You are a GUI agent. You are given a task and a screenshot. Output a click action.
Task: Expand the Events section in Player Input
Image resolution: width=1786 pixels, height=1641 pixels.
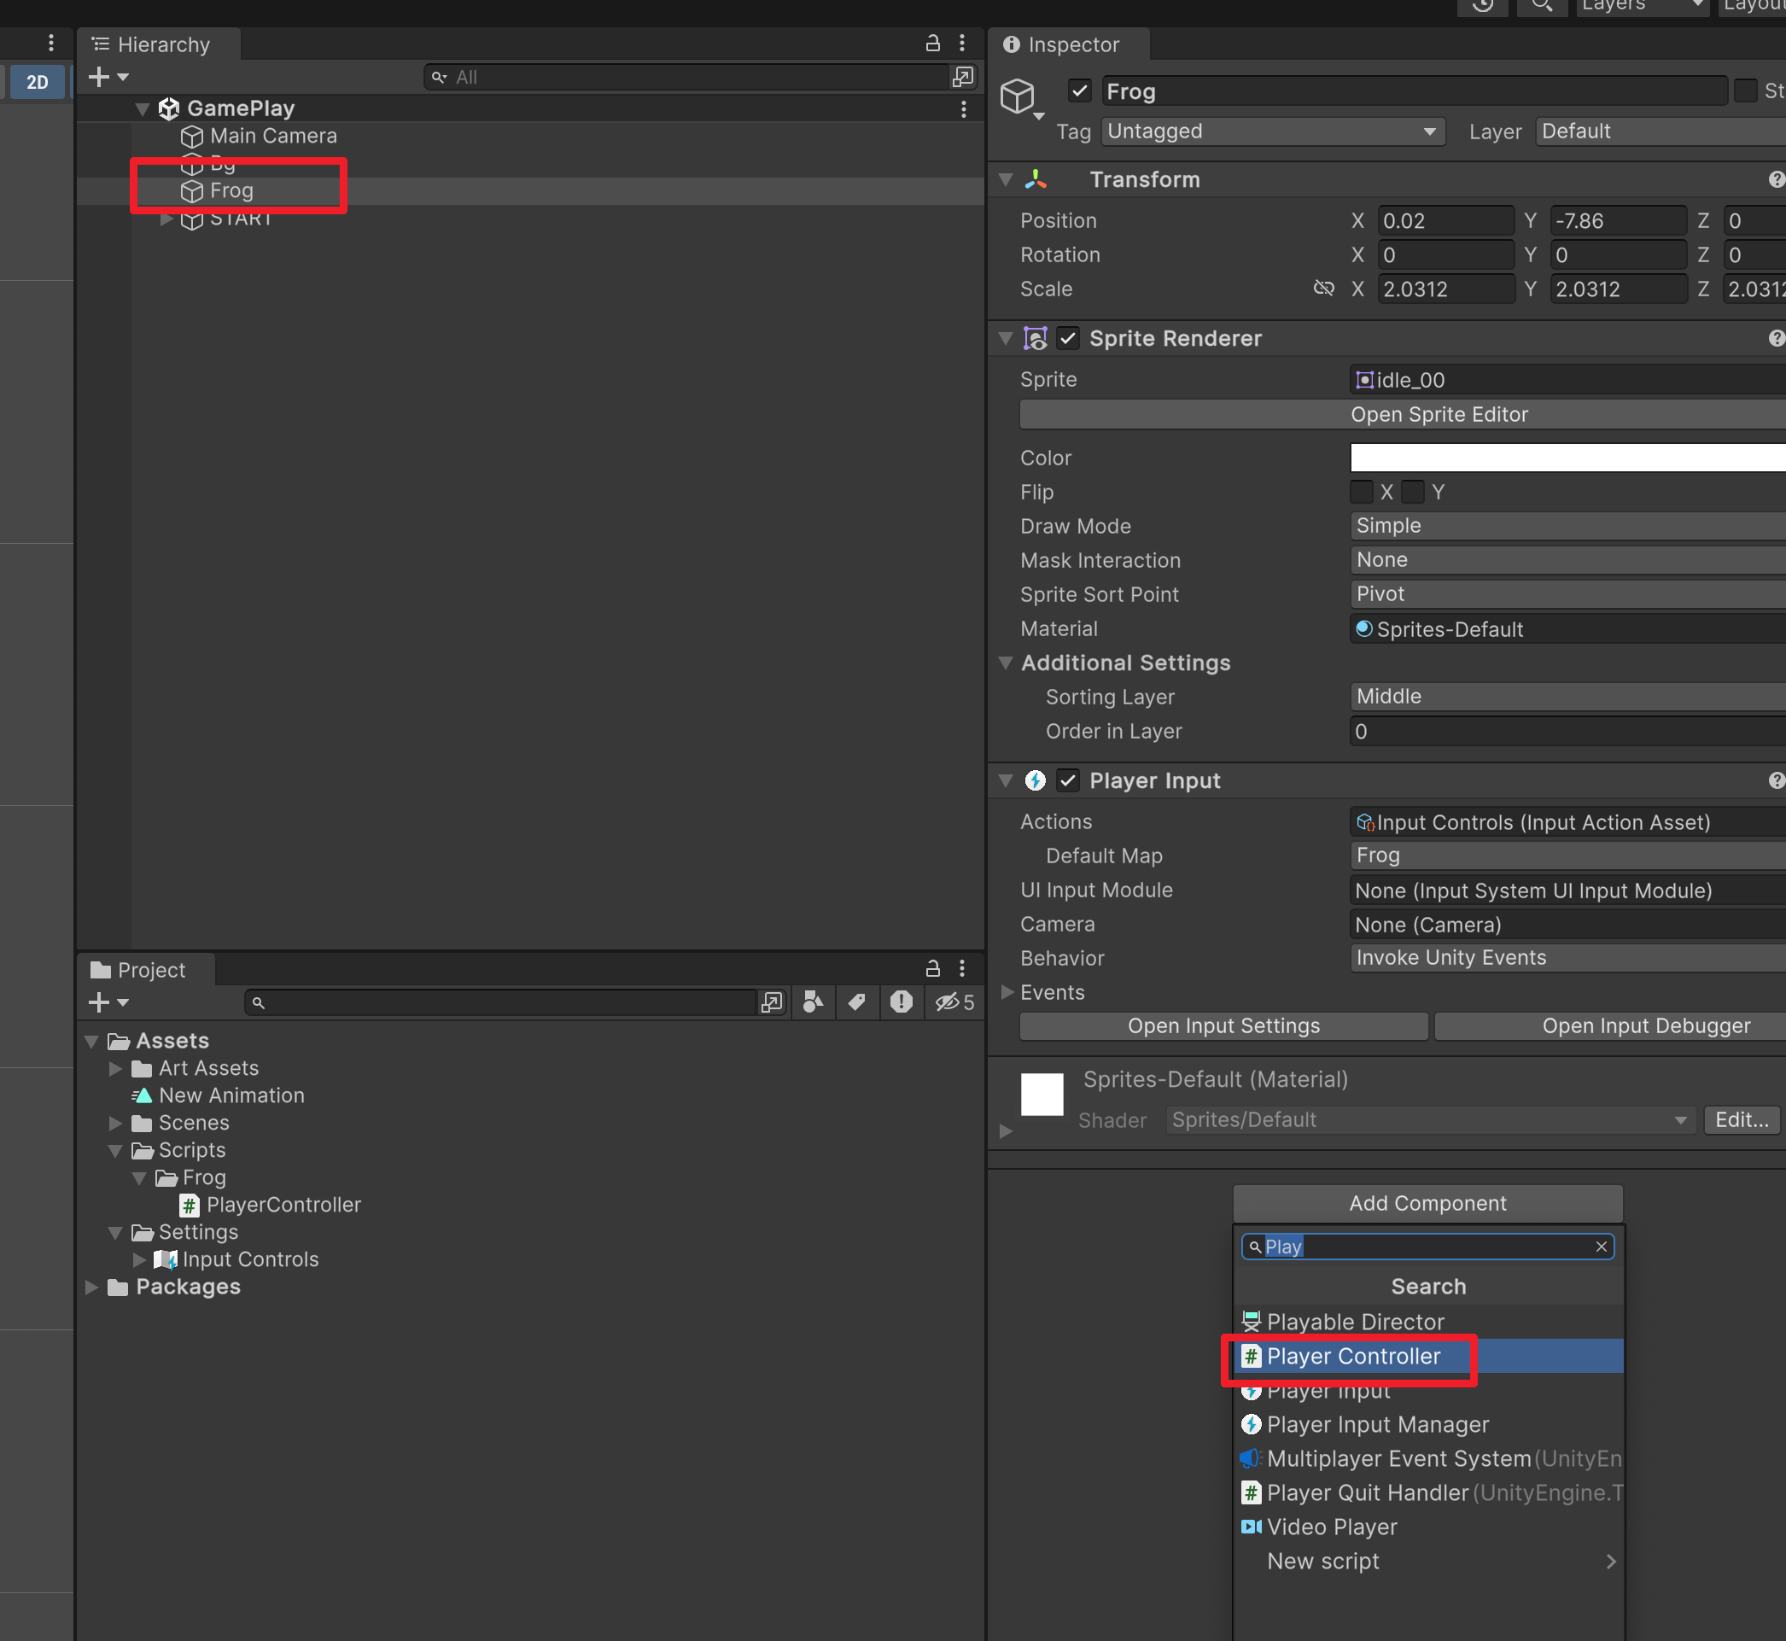[1007, 992]
